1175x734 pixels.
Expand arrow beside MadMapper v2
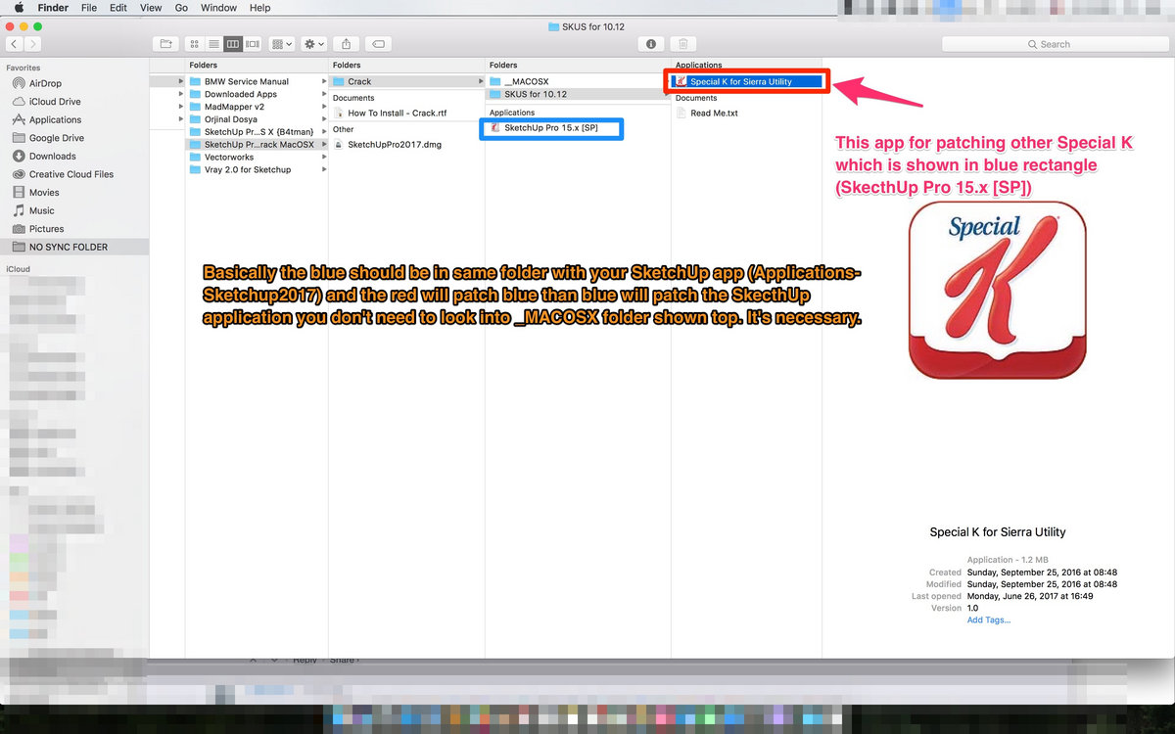tap(324, 107)
